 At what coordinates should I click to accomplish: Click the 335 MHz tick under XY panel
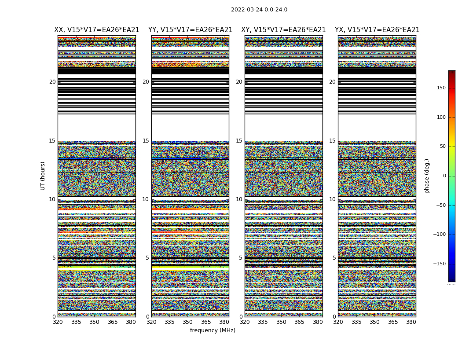pos(263,322)
